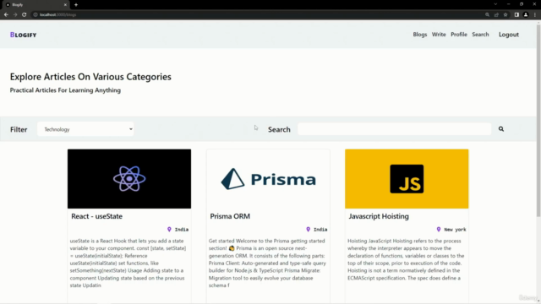
Task: Click the magnifier search submit icon
Action: 501,129
